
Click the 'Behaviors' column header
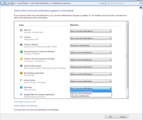pos(74,25)
